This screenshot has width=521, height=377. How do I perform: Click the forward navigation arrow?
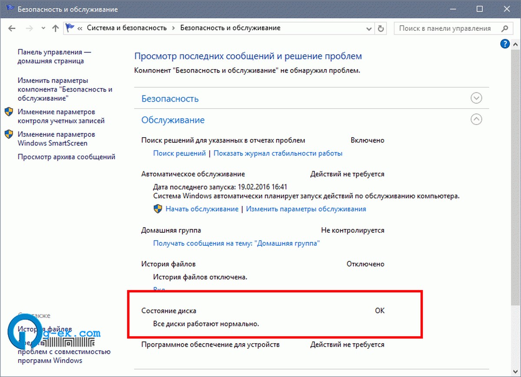[29, 28]
